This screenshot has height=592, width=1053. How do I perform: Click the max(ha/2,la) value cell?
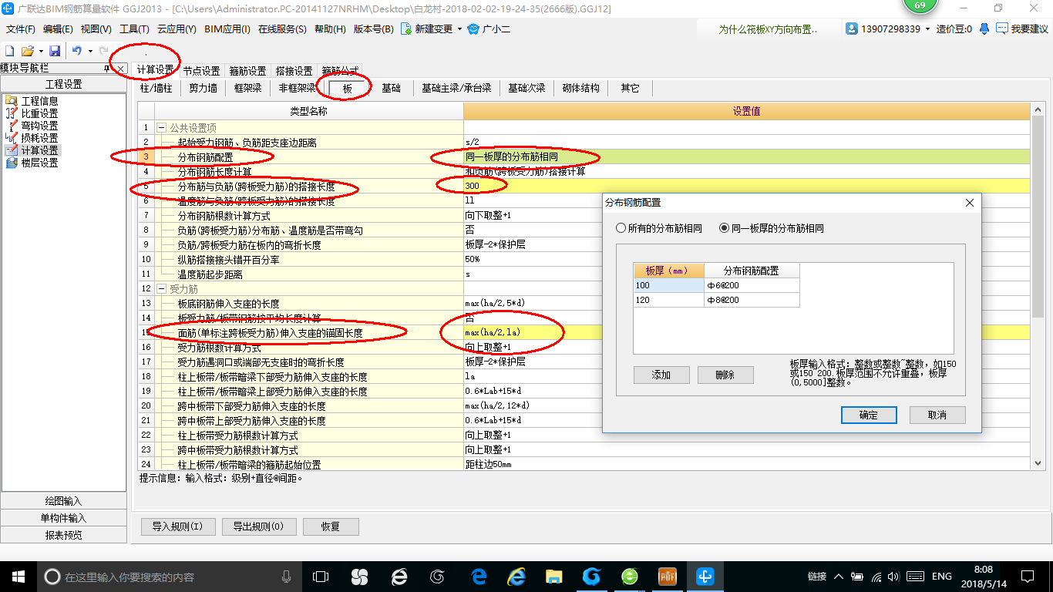(746, 333)
